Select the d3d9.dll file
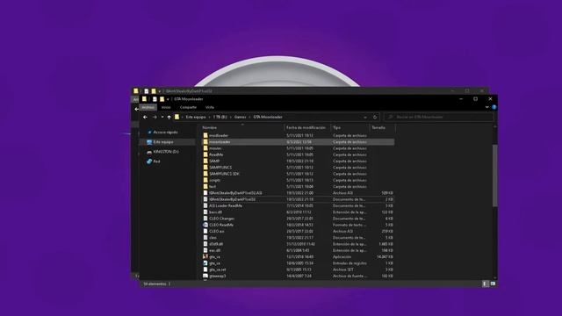This screenshot has height=316, width=562. tap(299, 244)
